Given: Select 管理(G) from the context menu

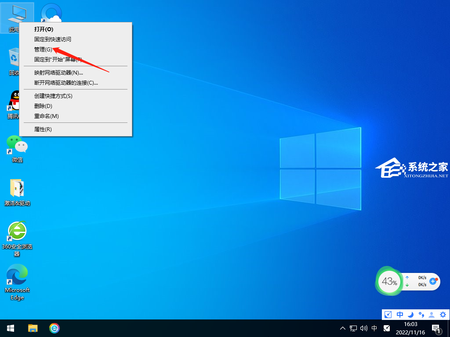Looking at the screenshot, I should [43, 50].
